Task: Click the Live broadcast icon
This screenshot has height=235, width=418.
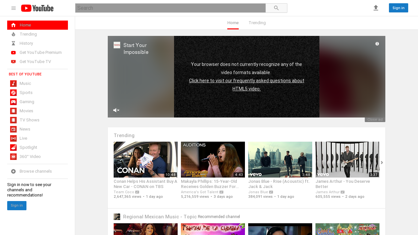Action: [13, 138]
